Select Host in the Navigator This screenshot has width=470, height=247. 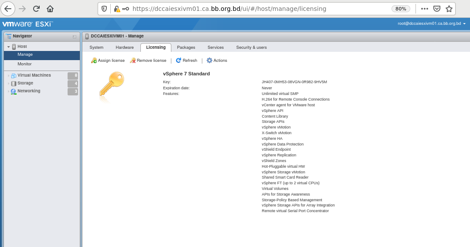click(x=22, y=47)
